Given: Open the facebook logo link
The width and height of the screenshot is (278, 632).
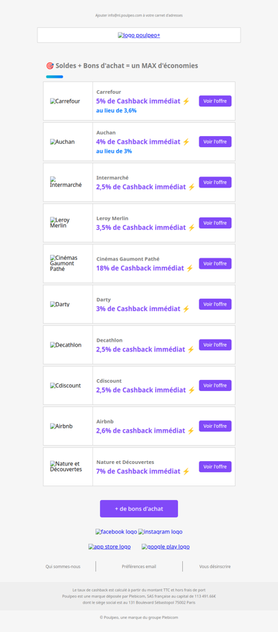Looking at the screenshot, I should 116,531.
